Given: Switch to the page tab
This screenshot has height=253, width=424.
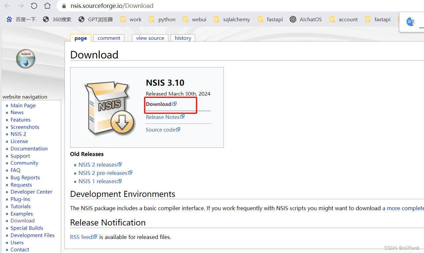Looking at the screenshot, I should click(80, 38).
